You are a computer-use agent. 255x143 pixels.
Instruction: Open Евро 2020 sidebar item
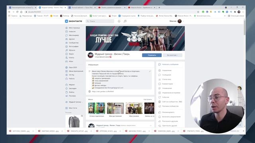pyautogui.click(x=71, y=68)
